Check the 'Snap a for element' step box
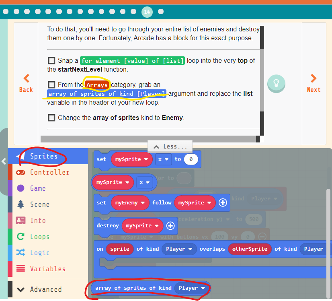 [51, 61]
